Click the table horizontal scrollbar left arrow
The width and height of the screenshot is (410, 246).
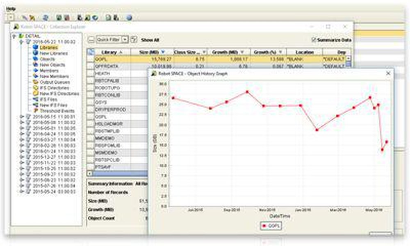click(90, 173)
